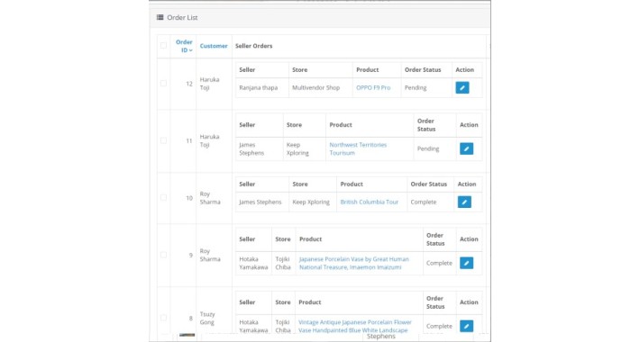Click the Keep Xploring store on order 11
This screenshot has height=342, width=640.
tap(297, 148)
